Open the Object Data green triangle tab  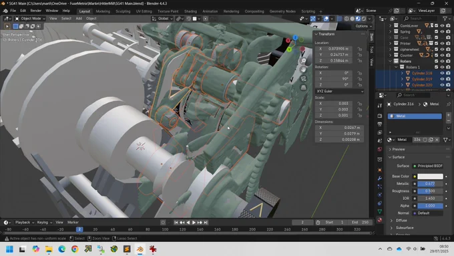380,211
